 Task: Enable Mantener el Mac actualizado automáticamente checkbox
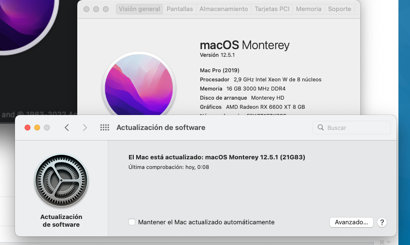tap(132, 222)
